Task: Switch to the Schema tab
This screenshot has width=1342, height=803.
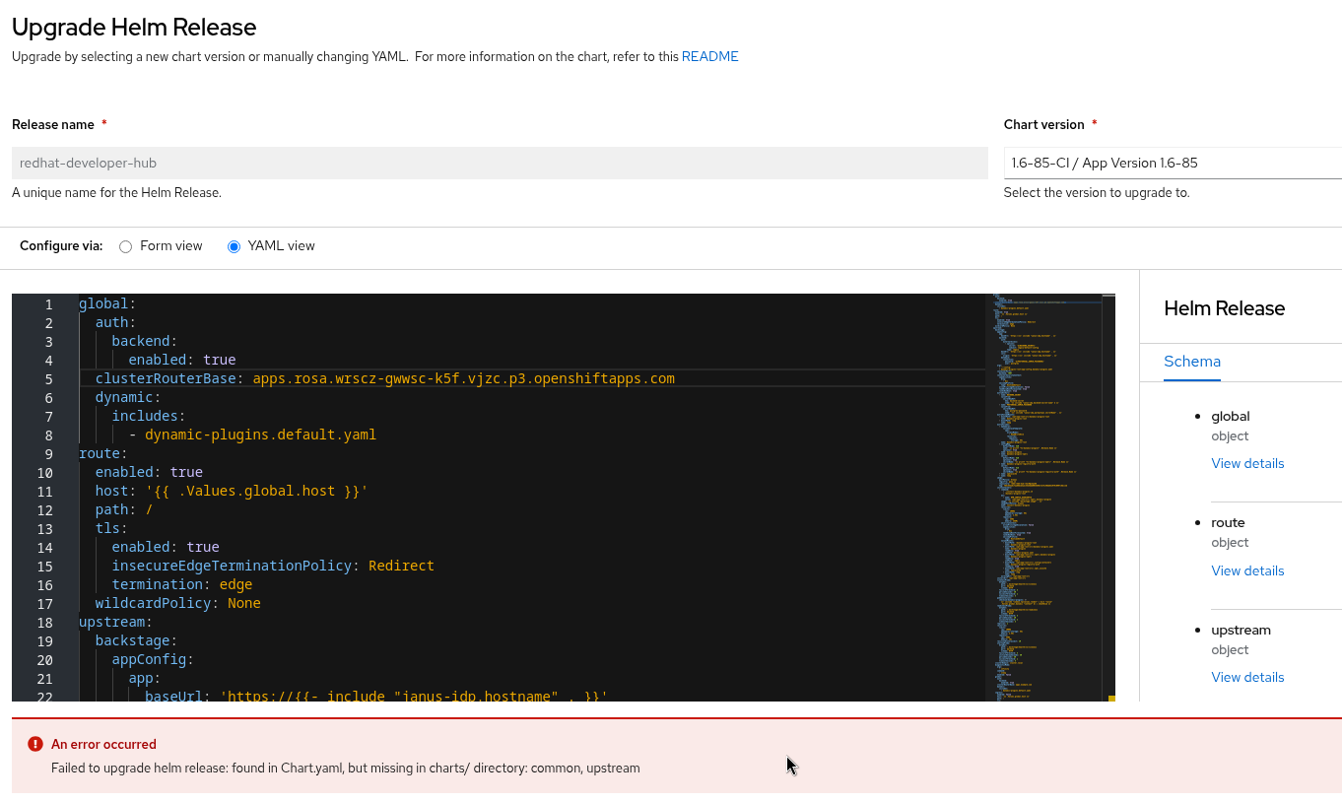Action: pos(1191,362)
